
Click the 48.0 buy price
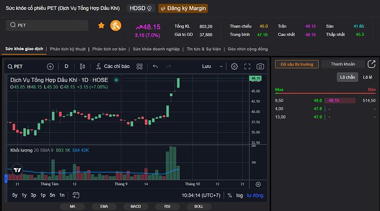(318, 101)
